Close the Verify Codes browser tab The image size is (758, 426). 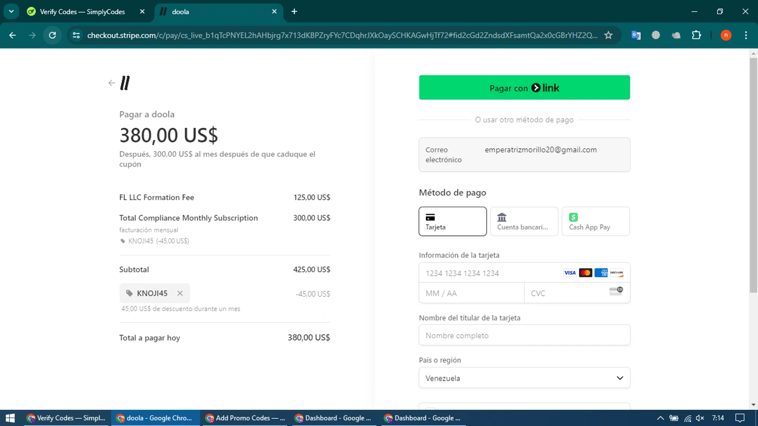(142, 12)
